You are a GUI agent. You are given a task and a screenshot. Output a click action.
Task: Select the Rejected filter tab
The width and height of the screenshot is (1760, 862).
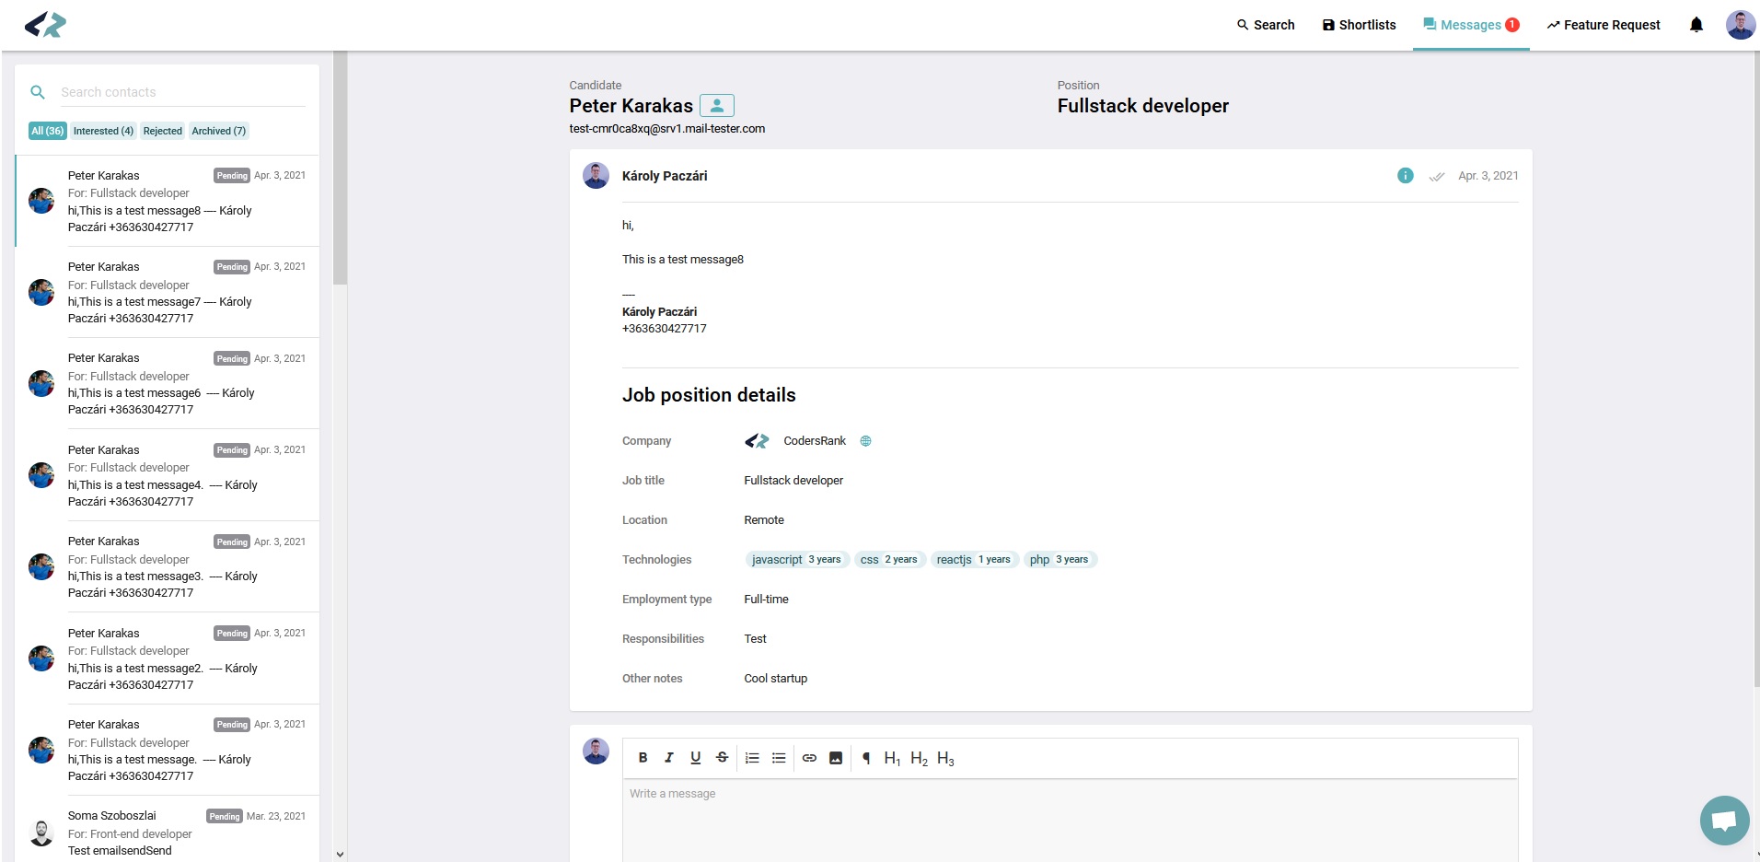pyautogui.click(x=163, y=131)
